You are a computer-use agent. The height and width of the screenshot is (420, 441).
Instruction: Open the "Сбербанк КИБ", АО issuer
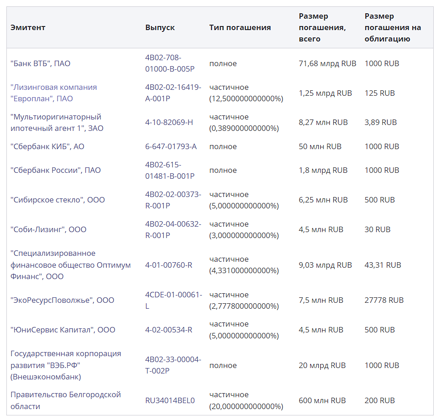(x=47, y=146)
